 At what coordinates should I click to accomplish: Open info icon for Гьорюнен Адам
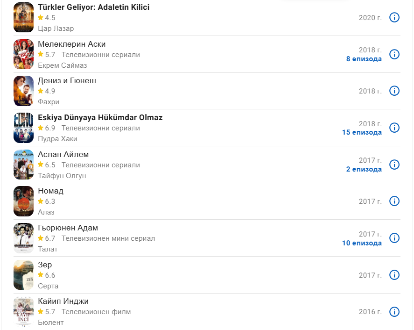click(x=394, y=238)
